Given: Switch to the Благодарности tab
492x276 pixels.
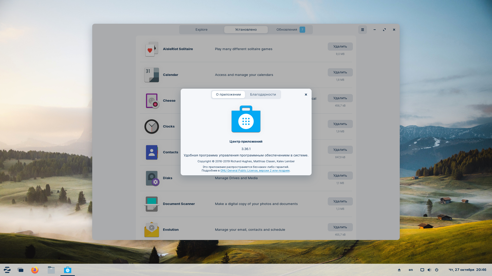Looking at the screenshot, I should (263, 95).
